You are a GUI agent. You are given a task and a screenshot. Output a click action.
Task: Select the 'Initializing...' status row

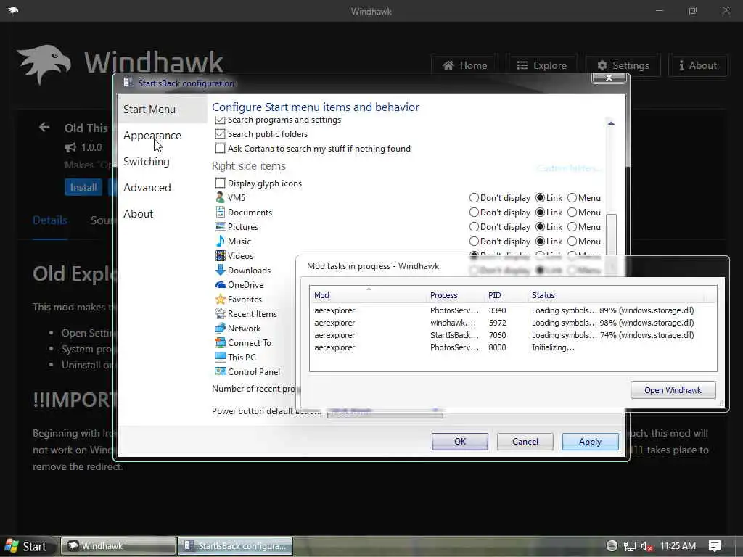point(513,347)
